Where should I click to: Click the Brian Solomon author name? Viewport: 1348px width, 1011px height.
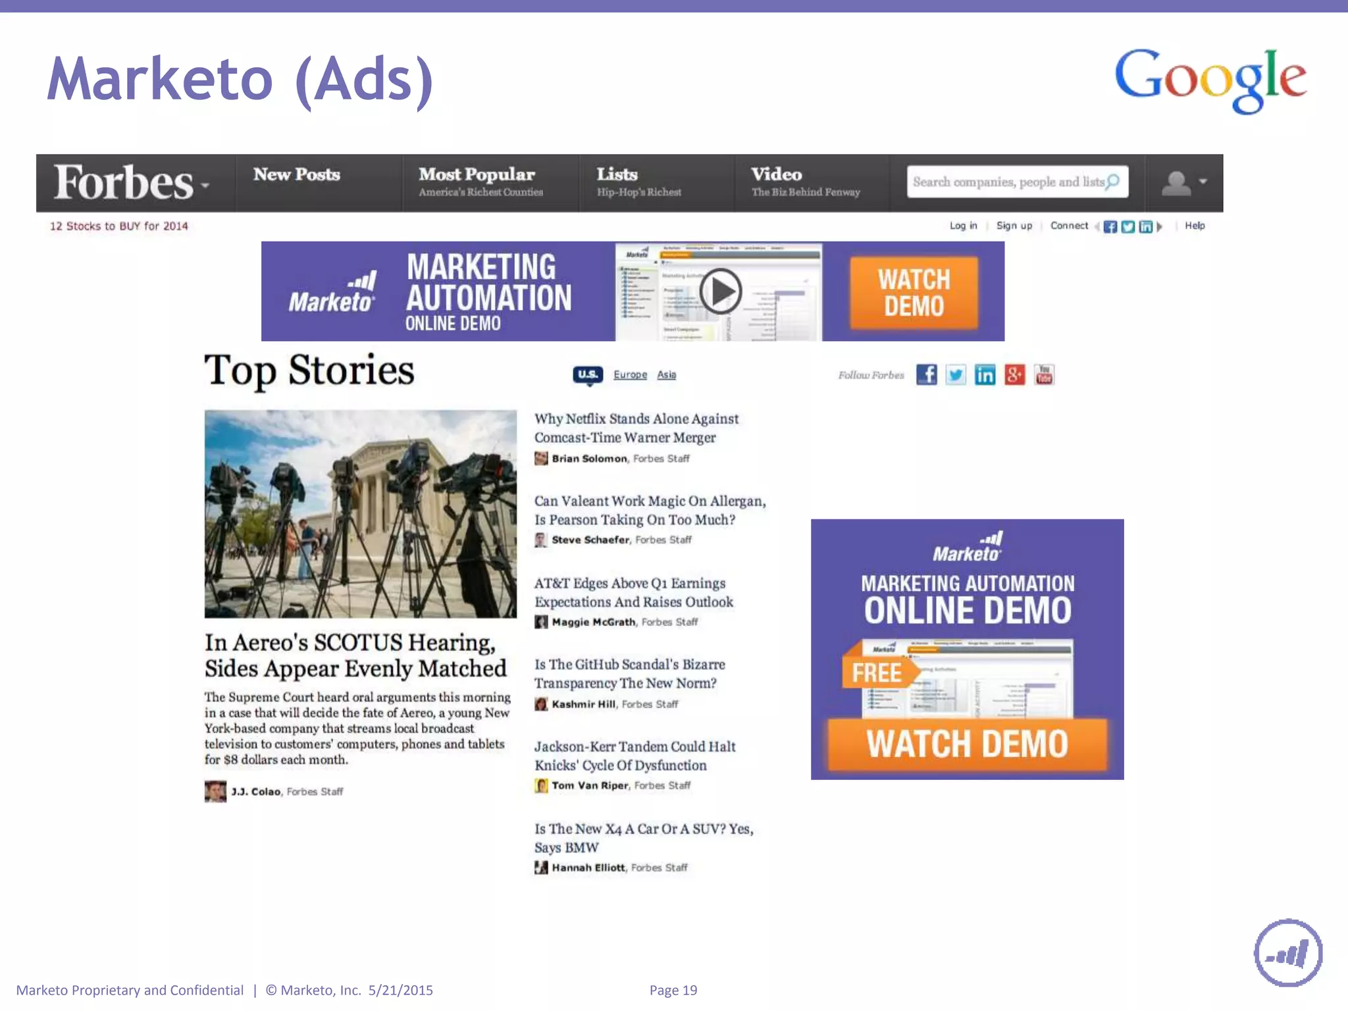click(589, 459)
